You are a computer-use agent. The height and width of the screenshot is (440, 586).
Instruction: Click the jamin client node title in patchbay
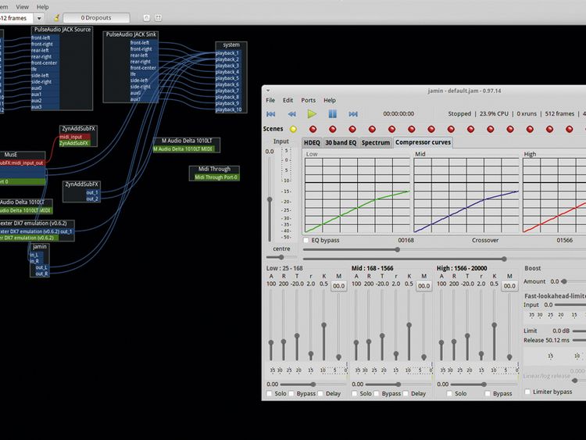coord(40,247)
